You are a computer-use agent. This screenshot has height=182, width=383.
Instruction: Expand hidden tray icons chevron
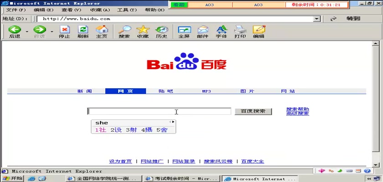click(370, 179)
